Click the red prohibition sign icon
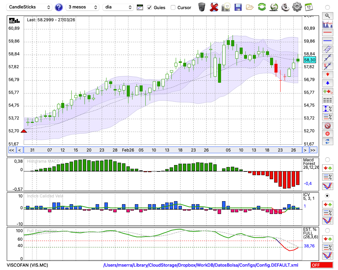The height and width of the screenshot is (270, 338). [328, 126]
